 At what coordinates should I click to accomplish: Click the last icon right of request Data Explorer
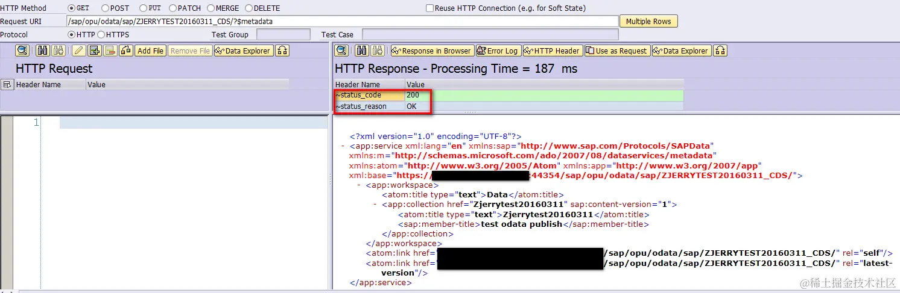[282, 51]
